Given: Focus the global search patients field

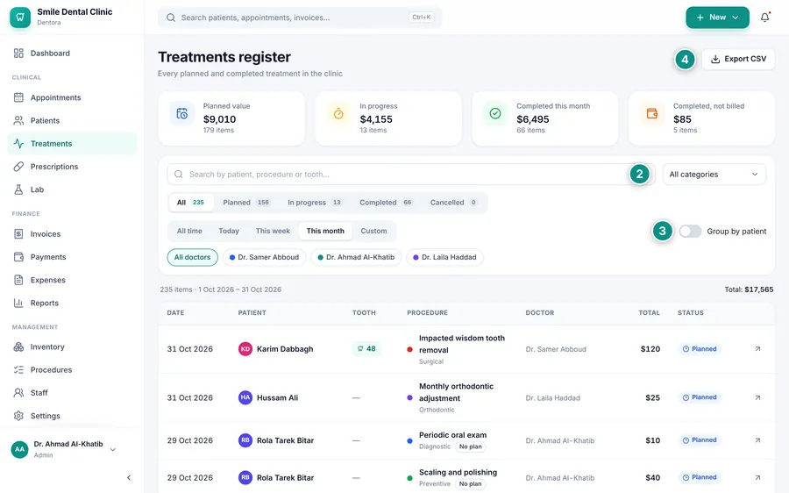Looking at the screenshot, I should tap(300, 18).
